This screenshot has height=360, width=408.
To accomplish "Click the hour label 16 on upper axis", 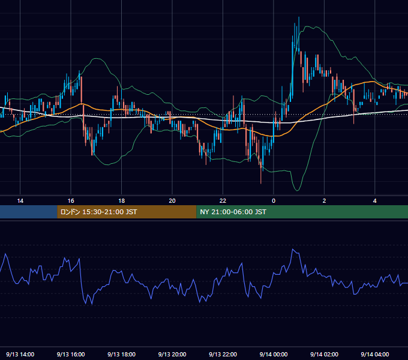I will 71,201.
